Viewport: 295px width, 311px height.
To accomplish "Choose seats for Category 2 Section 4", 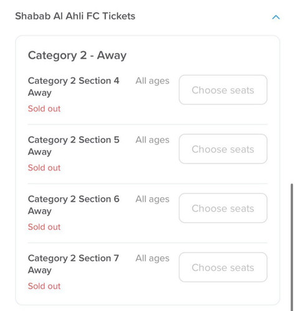I will 223,90.
